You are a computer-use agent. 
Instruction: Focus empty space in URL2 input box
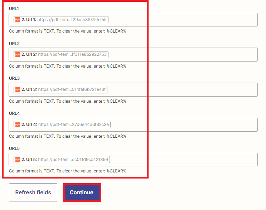point(183,55)
